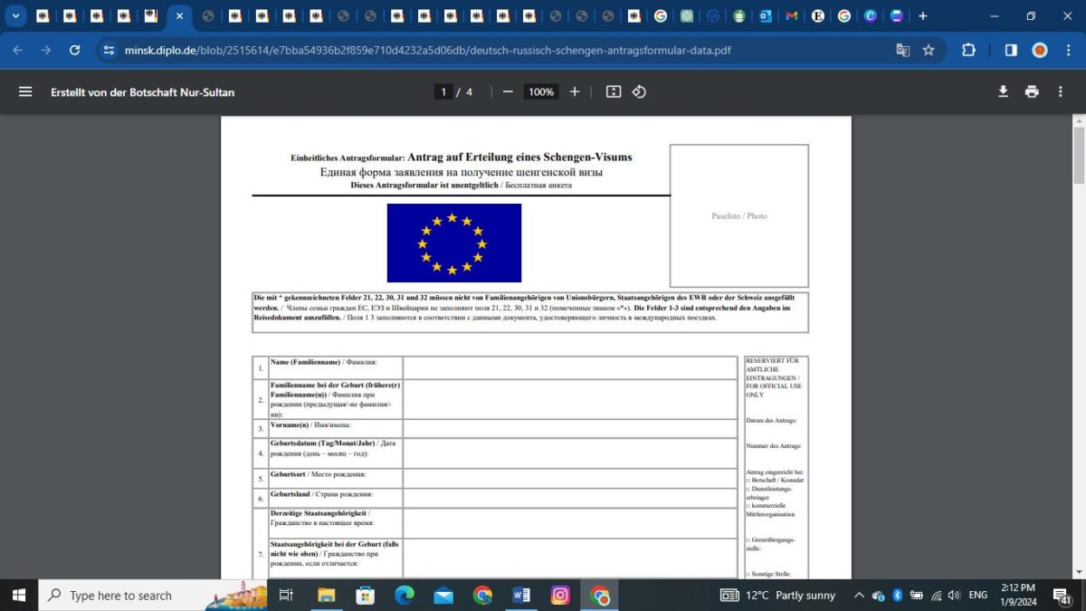Screen dimensions: 1086x611
Task: Zoom in on the document
Action: tap(575, 91)
